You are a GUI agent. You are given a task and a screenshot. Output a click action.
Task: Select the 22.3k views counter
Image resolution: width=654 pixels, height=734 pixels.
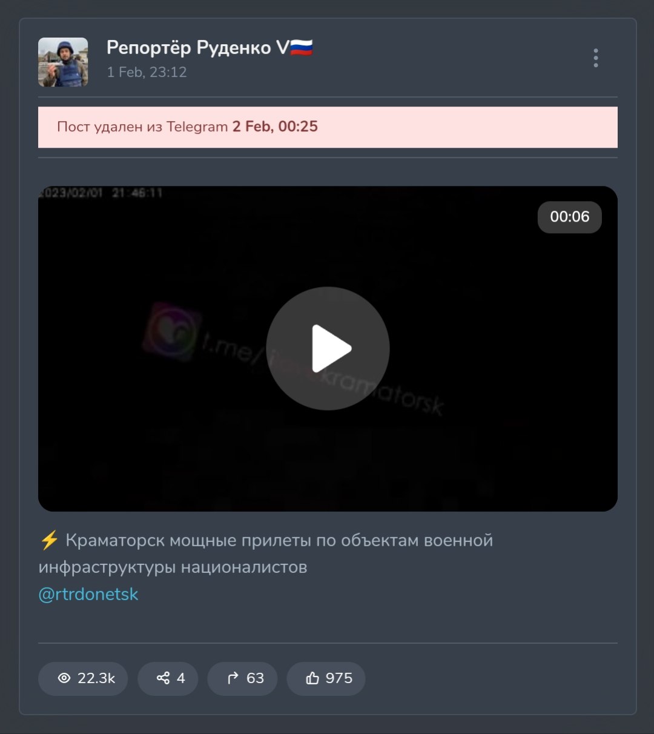[96, 678]
